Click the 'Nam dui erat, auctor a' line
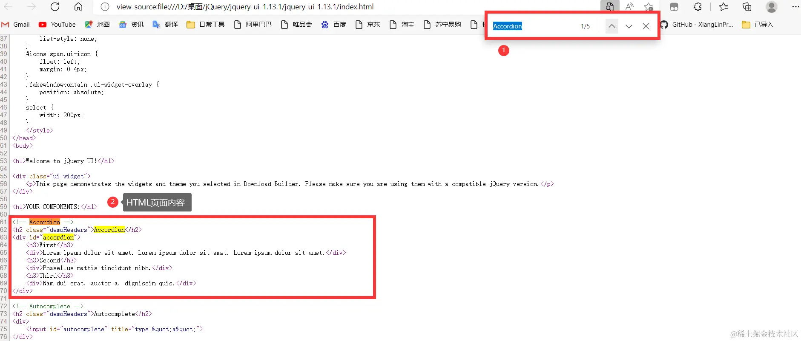This screenshot has width=801, height=341. coord(111,283)
